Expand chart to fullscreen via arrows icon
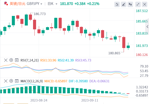Viewport: 149px width, 104px height. point(138,4)
